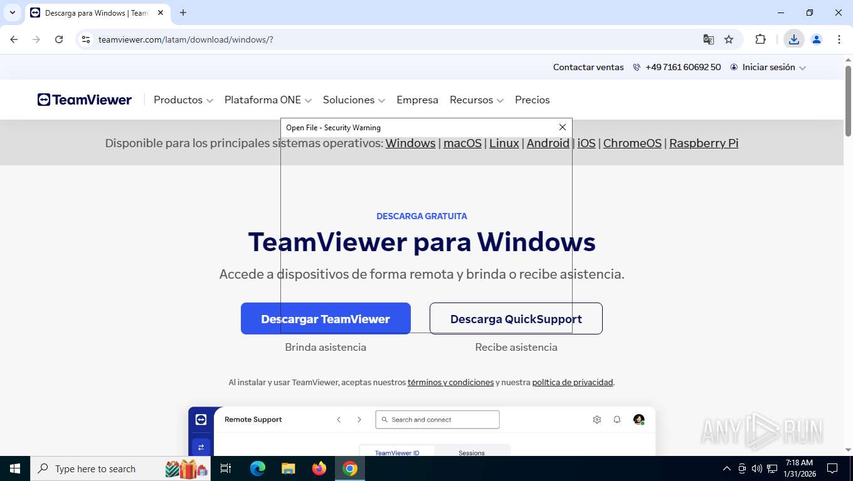Open the tab search dropdown arrow

[x=13, y=13]
